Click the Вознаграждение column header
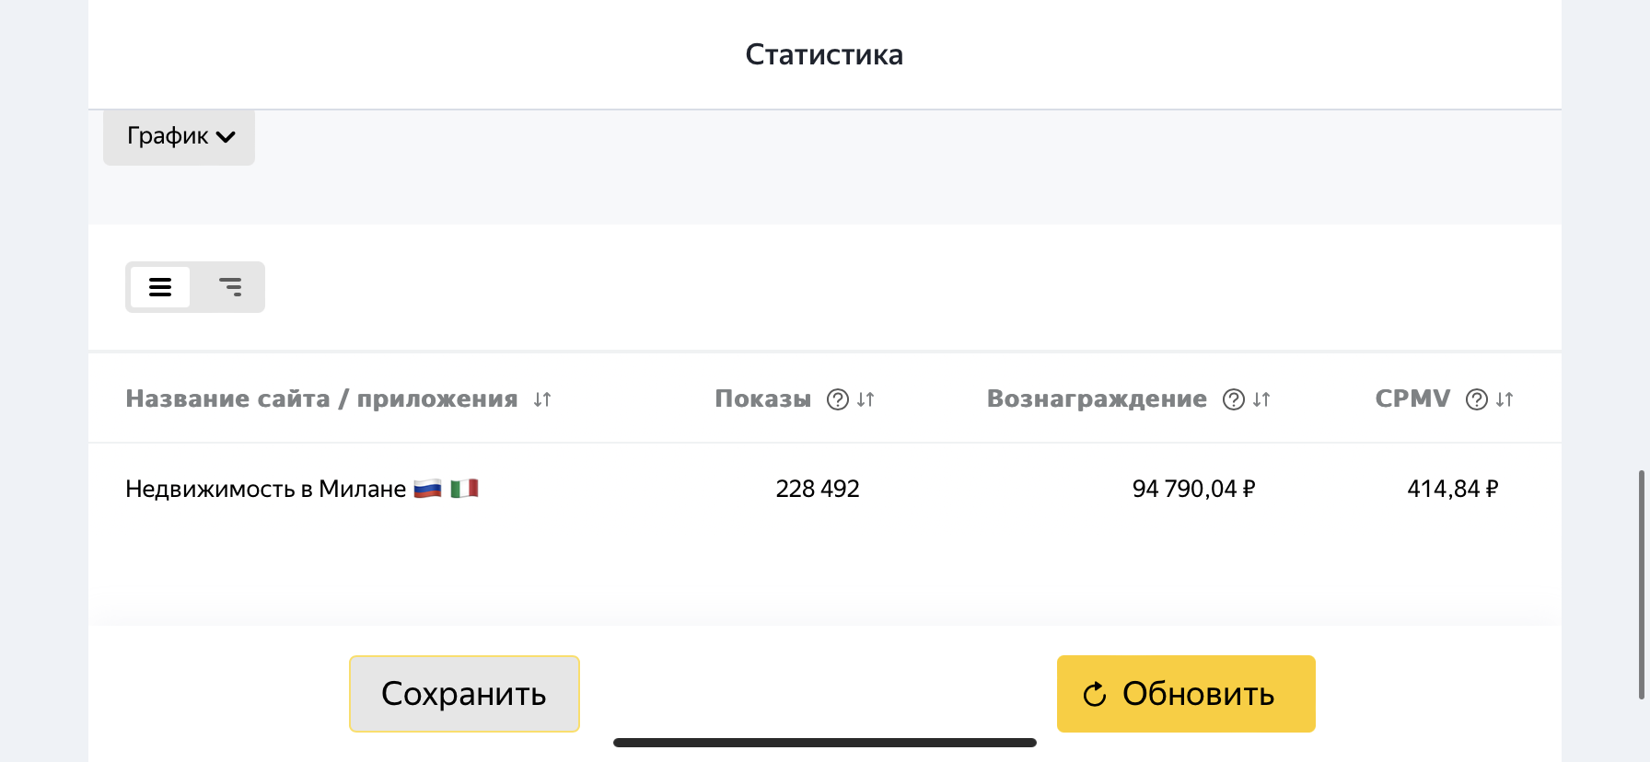 1097,398
